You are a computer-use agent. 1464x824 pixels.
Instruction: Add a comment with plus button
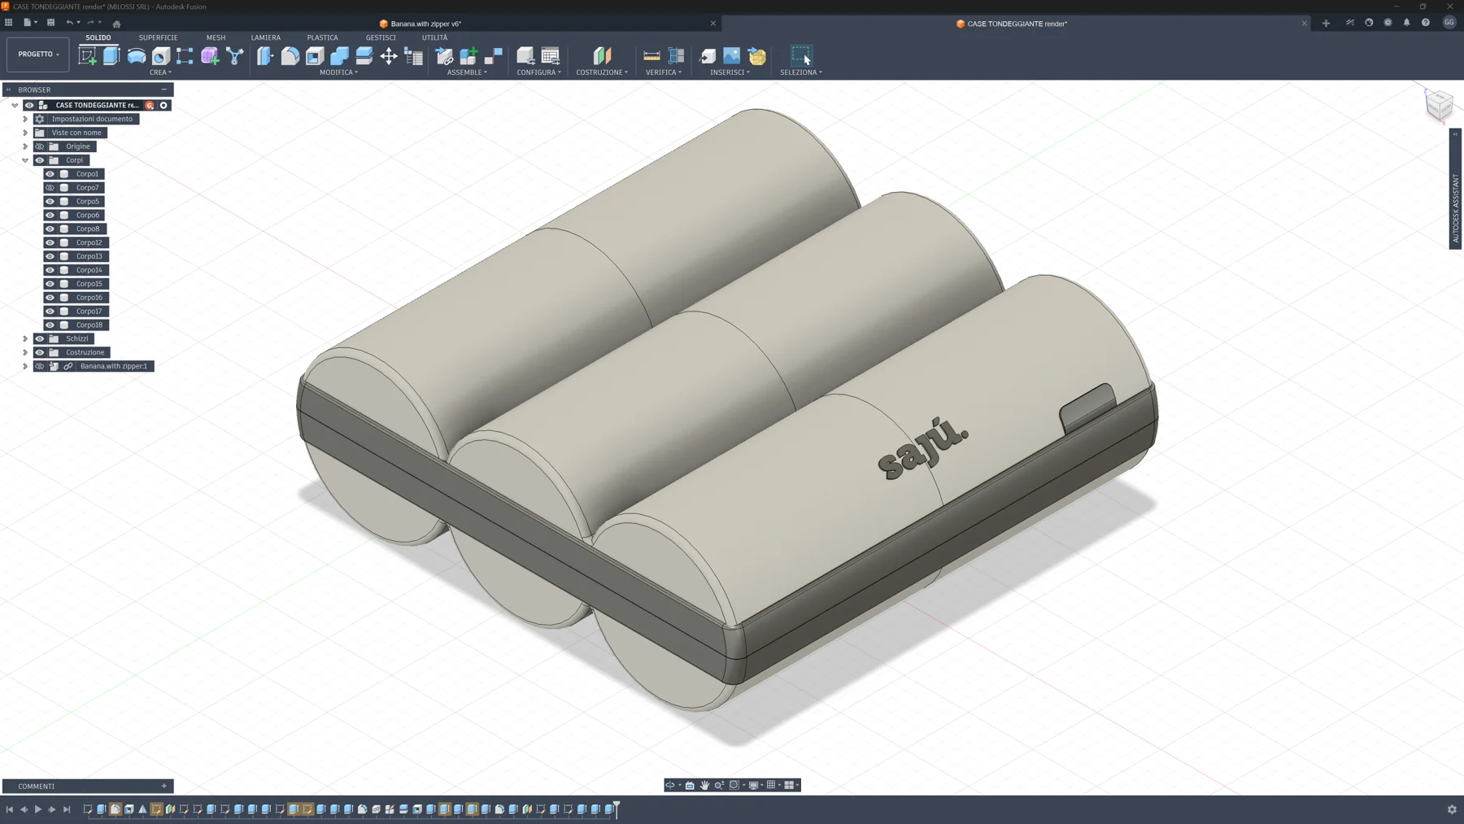tap(164, 787)
